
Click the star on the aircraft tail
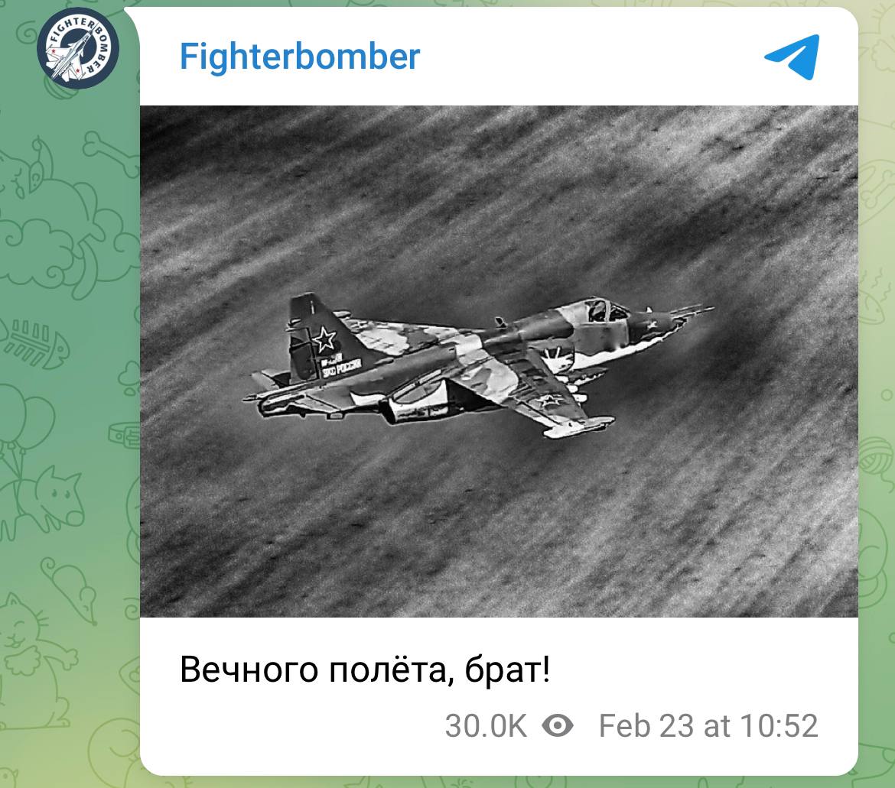click(325, 338)
